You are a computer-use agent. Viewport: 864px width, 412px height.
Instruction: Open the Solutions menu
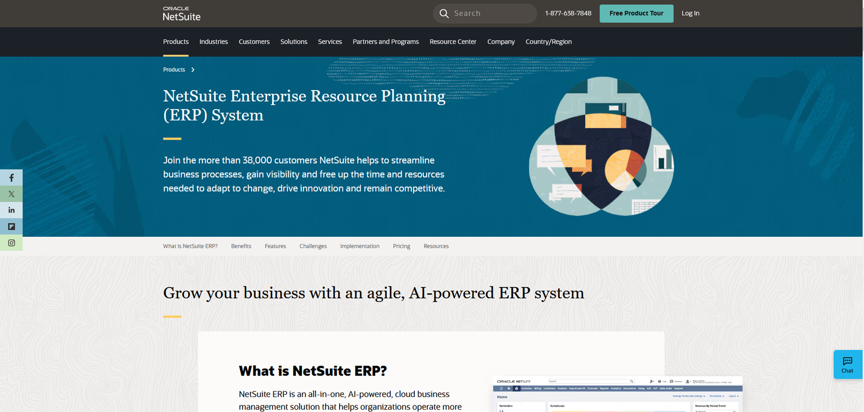[x=294, y=42]
